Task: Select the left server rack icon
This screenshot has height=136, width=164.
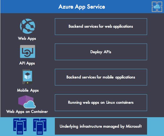Action: pos(20,126)
